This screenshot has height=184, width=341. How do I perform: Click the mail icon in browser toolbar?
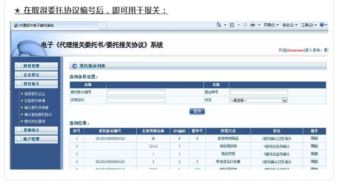coord(245,25)
